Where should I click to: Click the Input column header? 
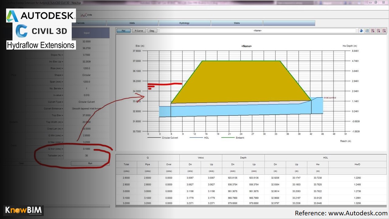click(87, 33)
